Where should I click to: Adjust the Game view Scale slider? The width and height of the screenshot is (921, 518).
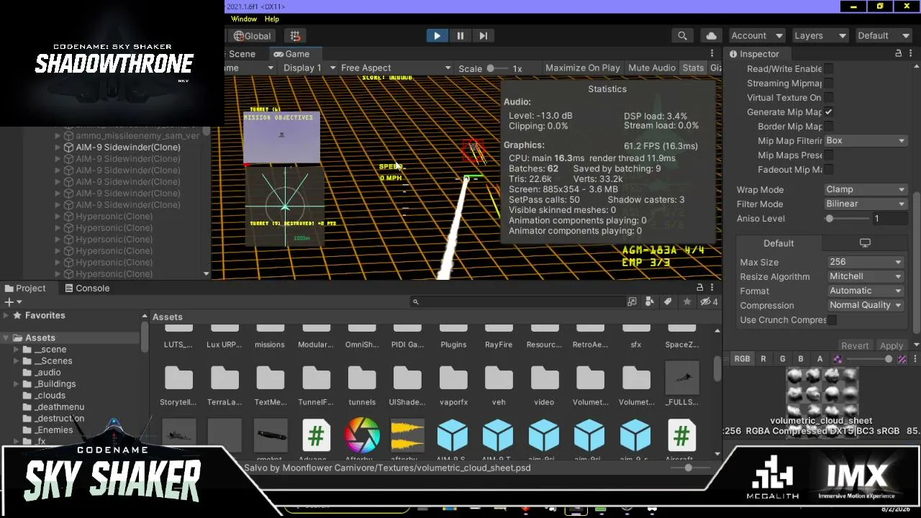pyautogui.click(x=491, y=68)
